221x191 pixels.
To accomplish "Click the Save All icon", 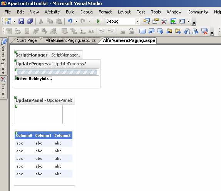I will [30, 21].
